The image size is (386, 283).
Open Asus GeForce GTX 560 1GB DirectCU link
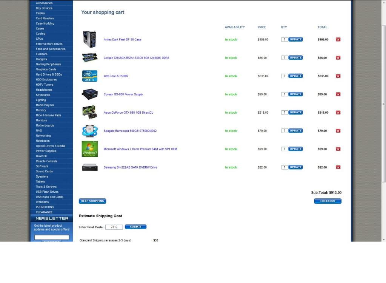(129, 113)
